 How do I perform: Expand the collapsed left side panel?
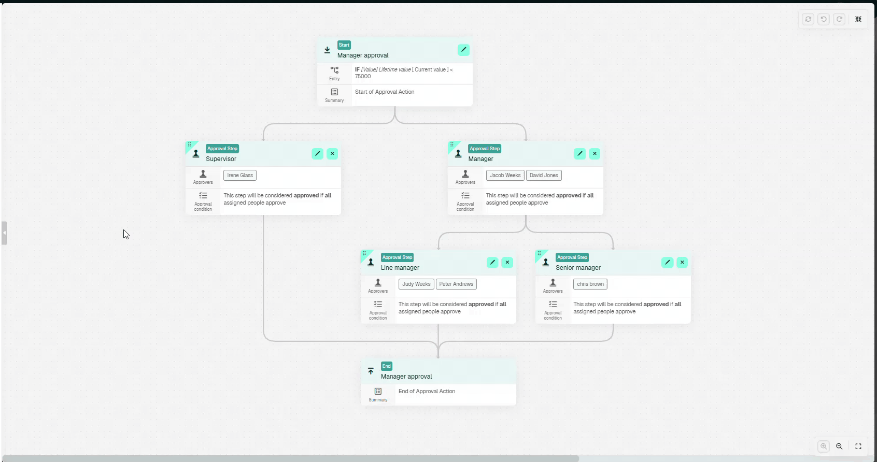coord(4,233)
